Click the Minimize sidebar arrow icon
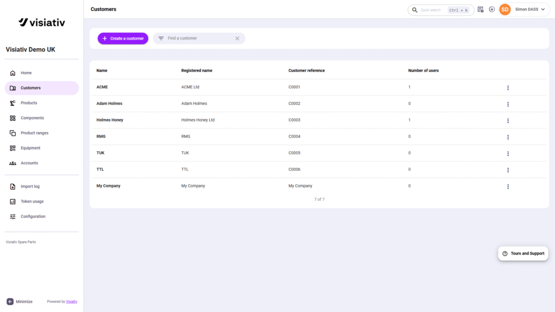Screen dimensions: 555x312 point(10,302)
